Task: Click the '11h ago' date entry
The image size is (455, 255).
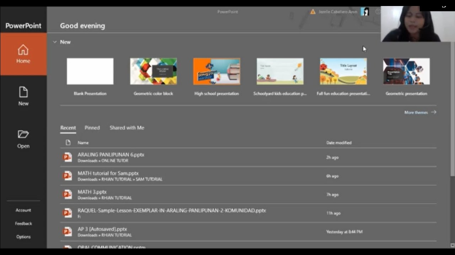Action: [333, 213]
